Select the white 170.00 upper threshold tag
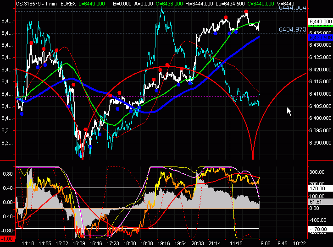333x247 pixels. coord(320,188)
